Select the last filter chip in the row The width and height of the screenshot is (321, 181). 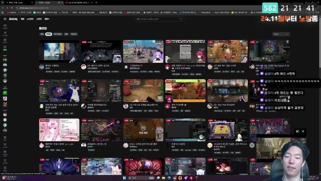[x=74, y=34]
